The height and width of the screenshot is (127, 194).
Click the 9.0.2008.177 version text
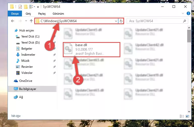point(84,49)
